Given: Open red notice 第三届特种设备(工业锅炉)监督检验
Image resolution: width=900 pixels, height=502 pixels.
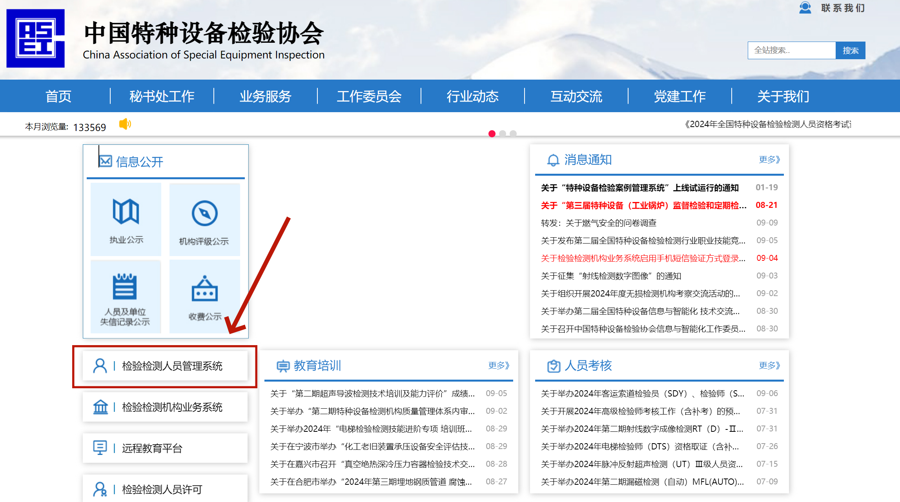Looking at the screenshot, I should [643, 206].
